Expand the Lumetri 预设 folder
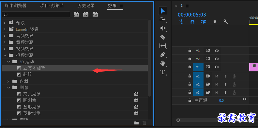This screenshot has height=128, width=258. tap(5, 29)
